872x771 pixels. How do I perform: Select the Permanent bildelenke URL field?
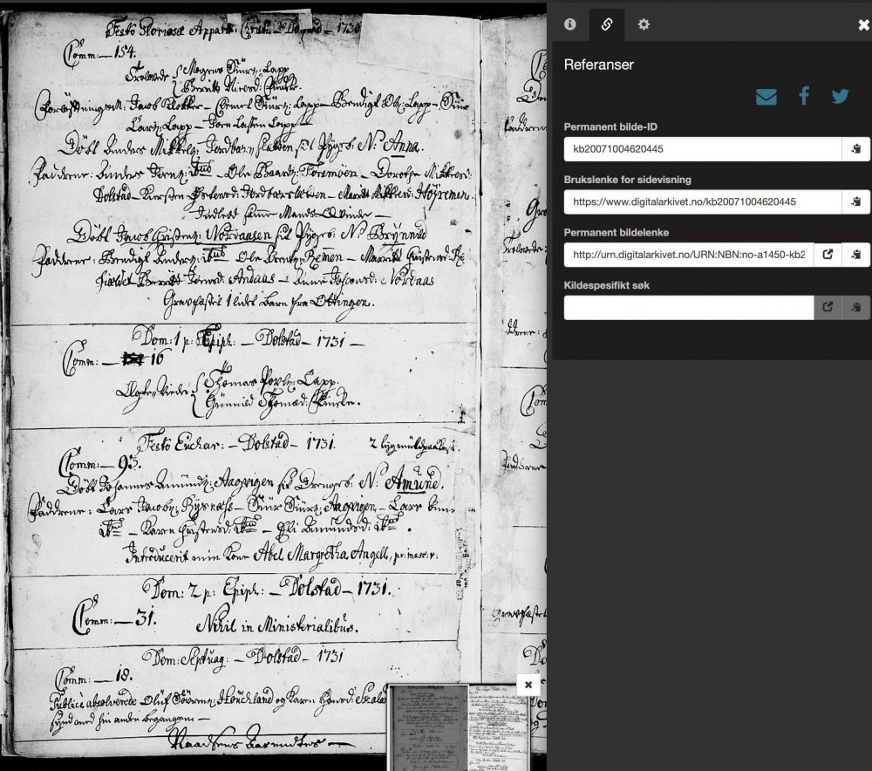688,255
